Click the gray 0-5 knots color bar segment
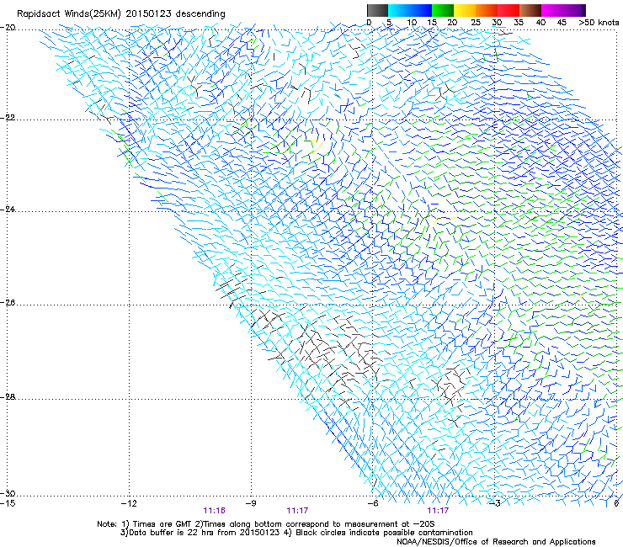 377,10
